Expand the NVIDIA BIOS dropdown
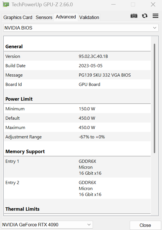162x230 pixels. 81,28
